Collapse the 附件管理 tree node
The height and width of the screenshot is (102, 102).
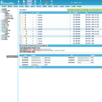[1, 32]
